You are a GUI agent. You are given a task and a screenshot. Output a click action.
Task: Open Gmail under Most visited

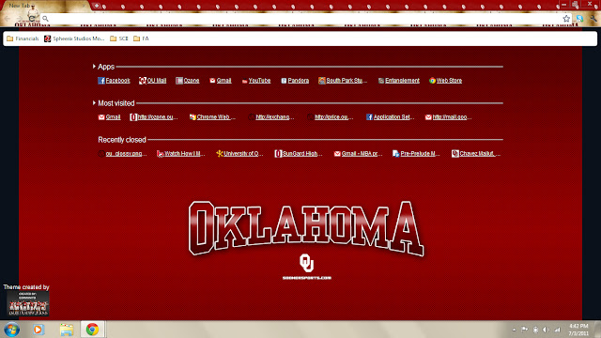point(109,116)
